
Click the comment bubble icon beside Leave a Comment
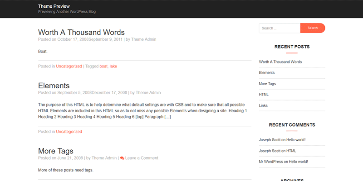point(122,158)
